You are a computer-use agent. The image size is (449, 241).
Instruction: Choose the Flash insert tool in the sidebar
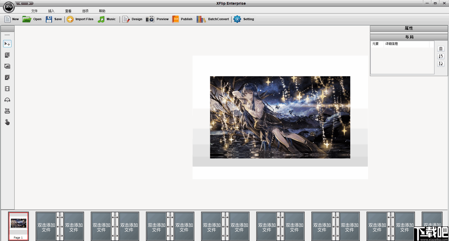(x=7, y=77)
